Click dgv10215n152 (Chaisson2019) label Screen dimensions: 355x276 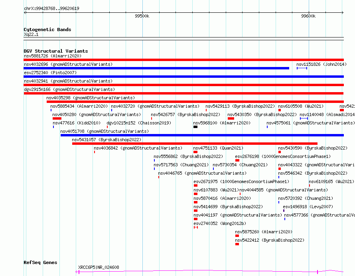click(139, 123)
